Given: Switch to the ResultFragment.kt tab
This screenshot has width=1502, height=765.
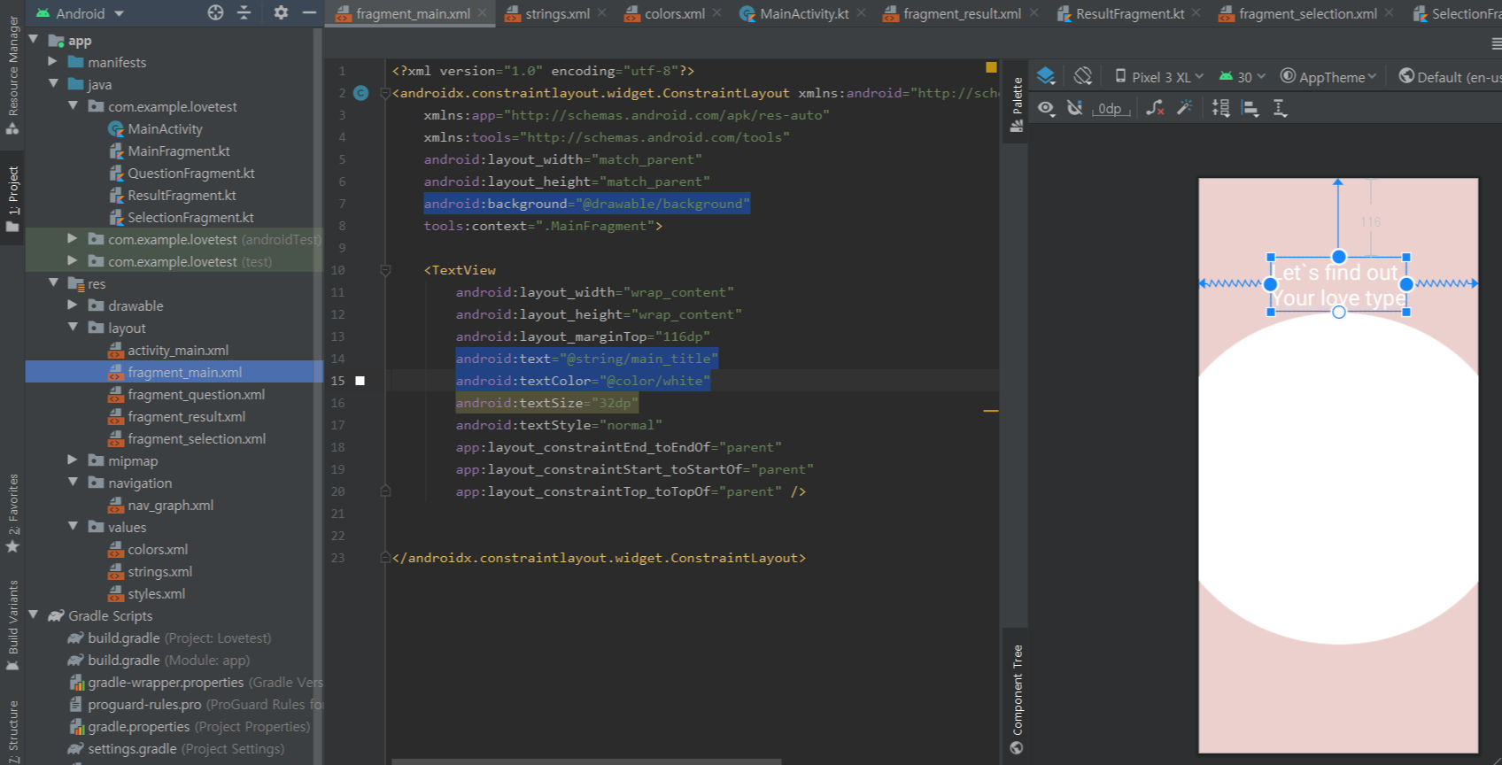Looking at the screenshot, I should tap(1129, 13).
